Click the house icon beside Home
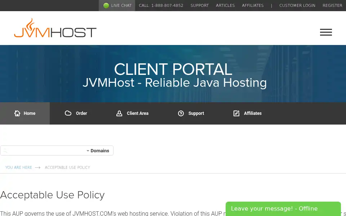Viewport: 346px width, 216px height. click(17, 113)
